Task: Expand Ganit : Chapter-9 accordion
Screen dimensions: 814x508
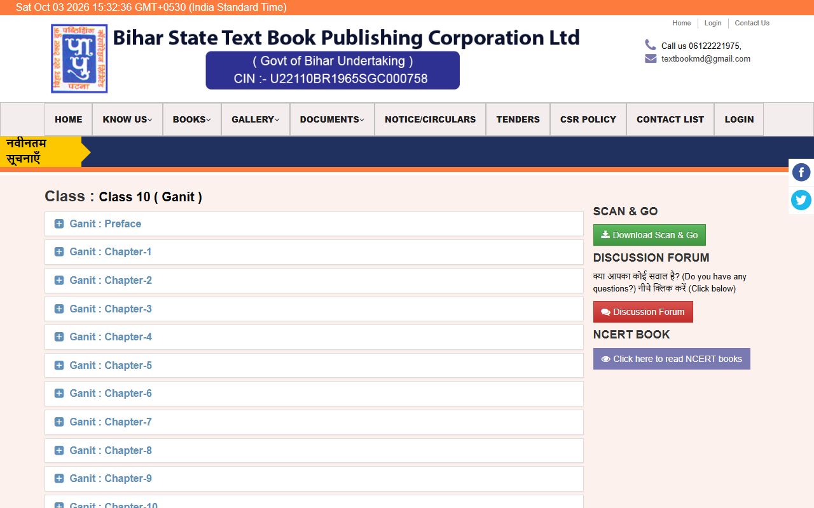Action: coord(314,478)
